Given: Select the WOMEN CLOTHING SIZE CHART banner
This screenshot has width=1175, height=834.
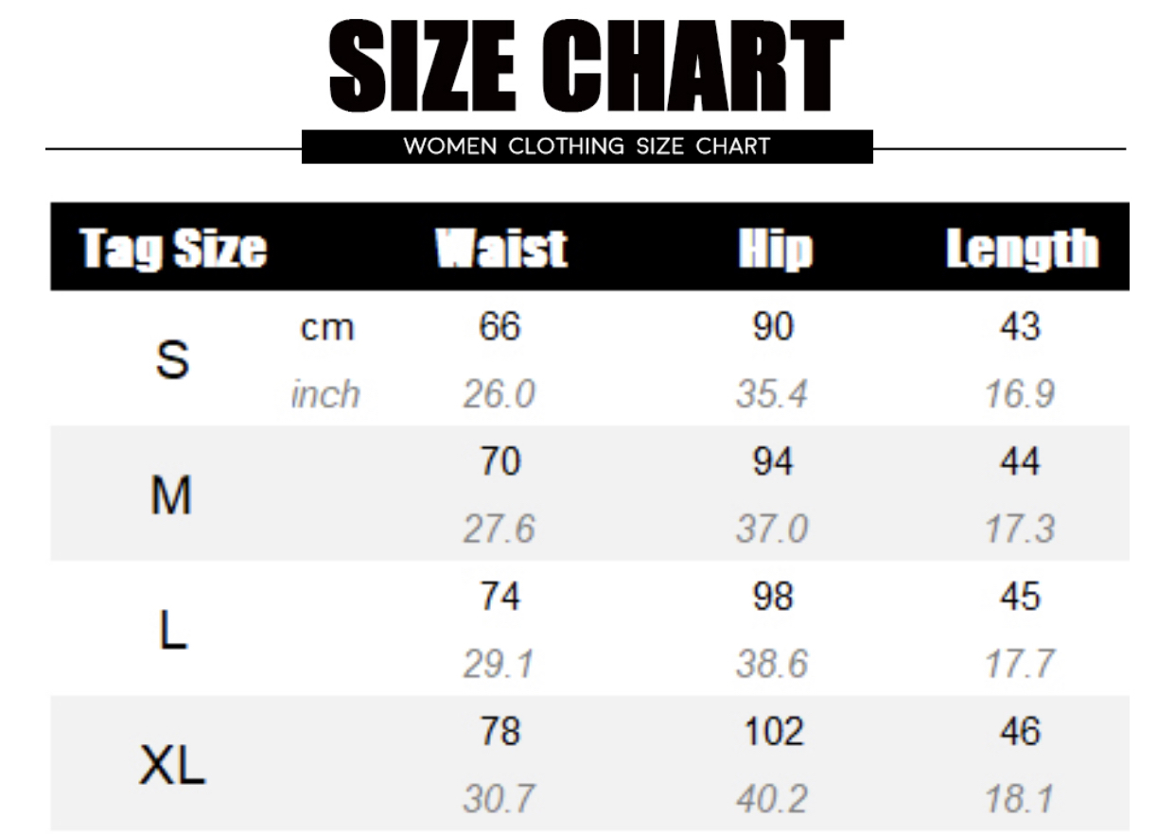Looking at the screenshot, I should [x=587, y=147].
